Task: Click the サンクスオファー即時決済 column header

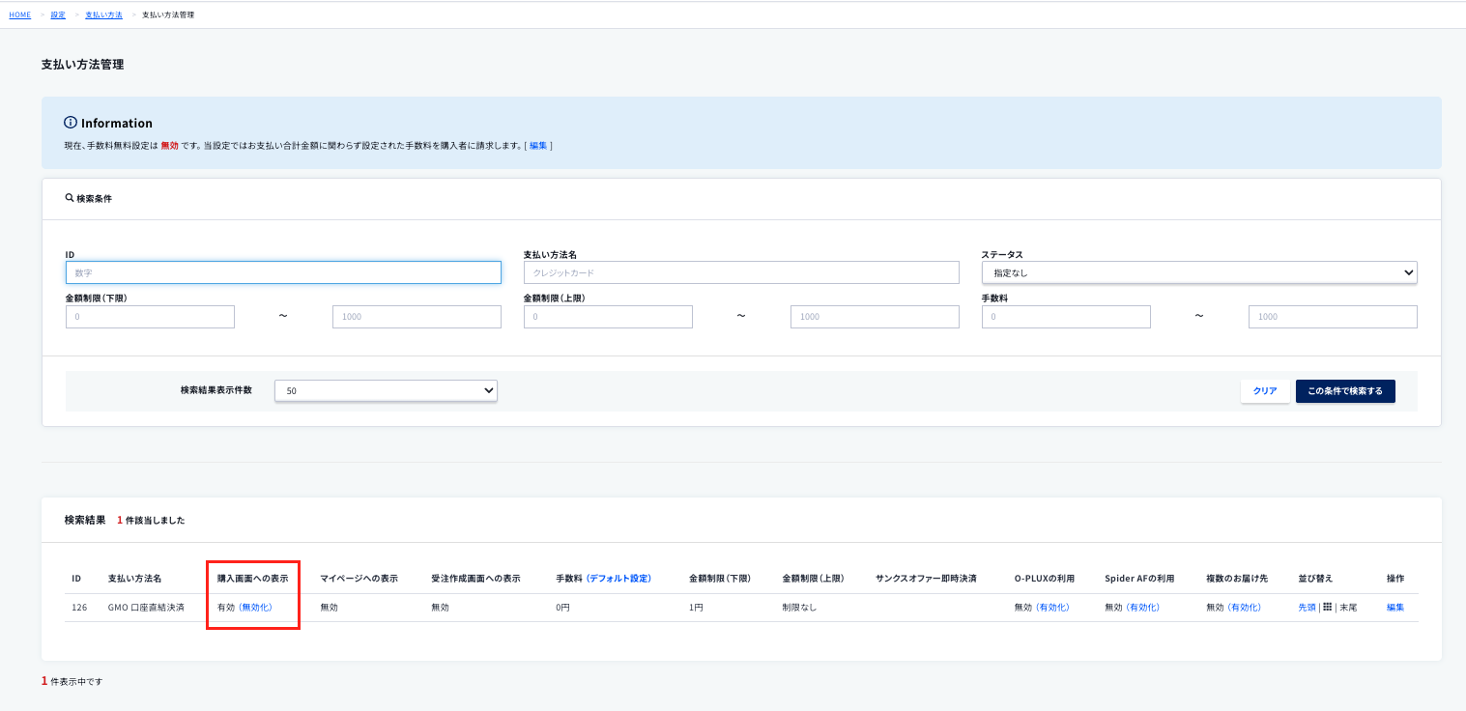Action: (926, 579)
